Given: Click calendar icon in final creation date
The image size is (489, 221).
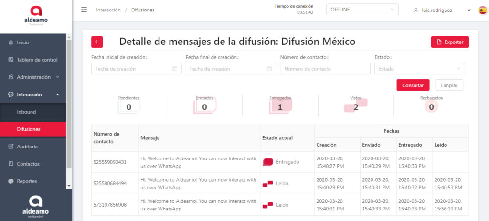Looking at the screenshot, I should coord(270,69).
